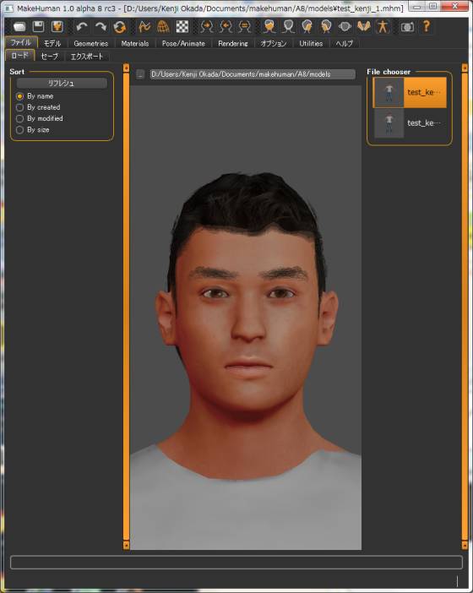Select the エクスポート sub-tab
Image resolution: width=473 pixels, height=593 pixels.
point(87,57)
